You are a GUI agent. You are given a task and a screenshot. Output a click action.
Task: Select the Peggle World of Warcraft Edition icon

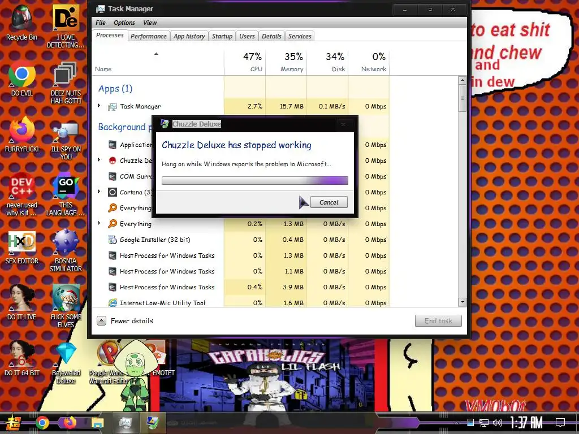pyautogui.click(x=107, y=362)
